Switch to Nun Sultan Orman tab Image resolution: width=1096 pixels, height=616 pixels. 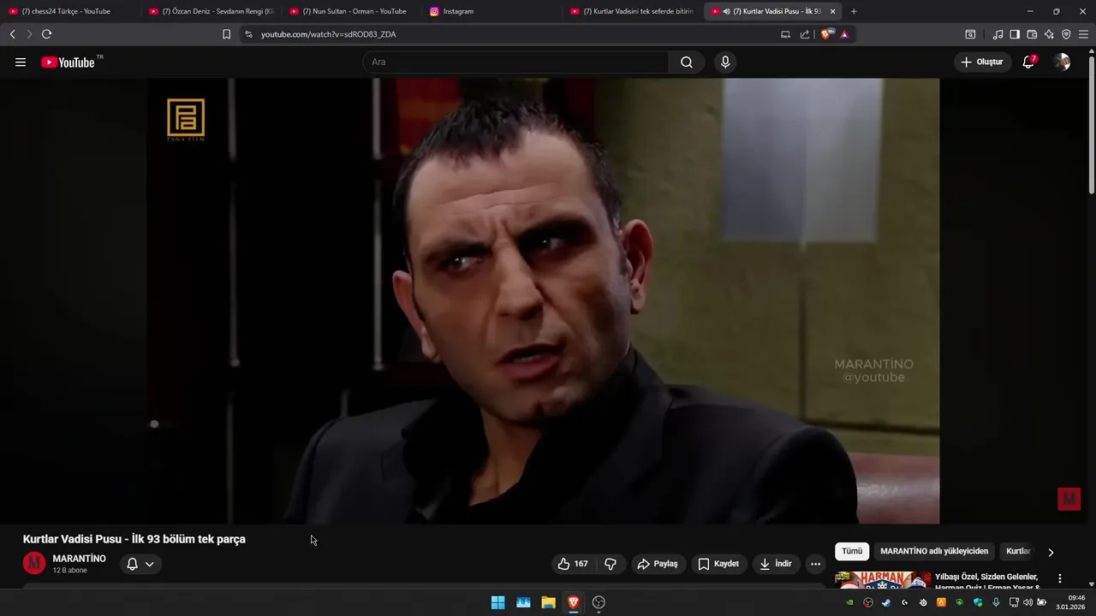(351, 11)
